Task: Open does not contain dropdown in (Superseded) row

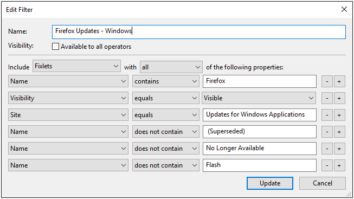Action: pos(166,132)
